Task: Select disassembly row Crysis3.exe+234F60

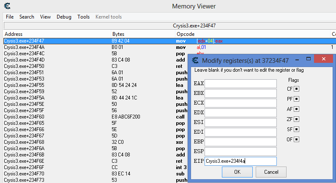Action: coord(96,117)
